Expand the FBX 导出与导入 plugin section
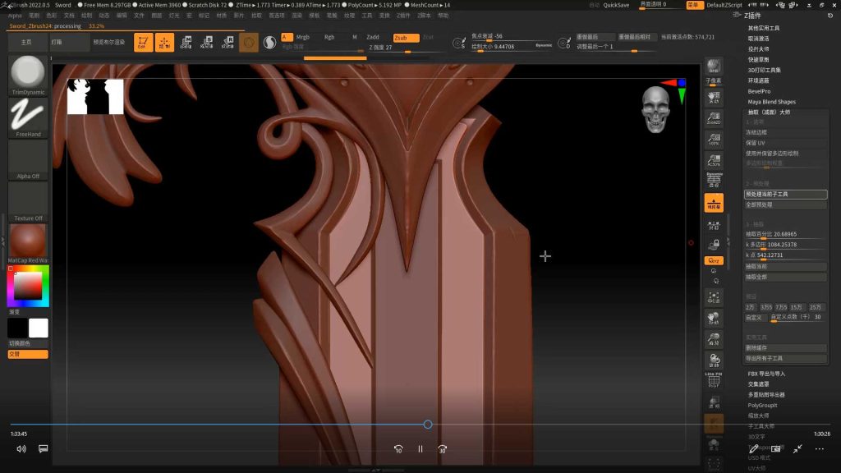841x473 pixels. point(766,374)
